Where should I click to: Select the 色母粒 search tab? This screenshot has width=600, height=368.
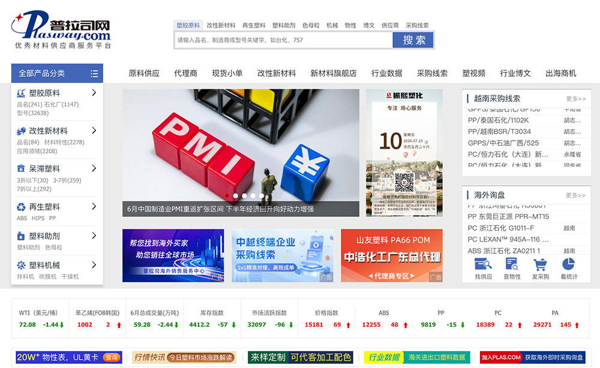pyautogui.click(x=311, y=25)
